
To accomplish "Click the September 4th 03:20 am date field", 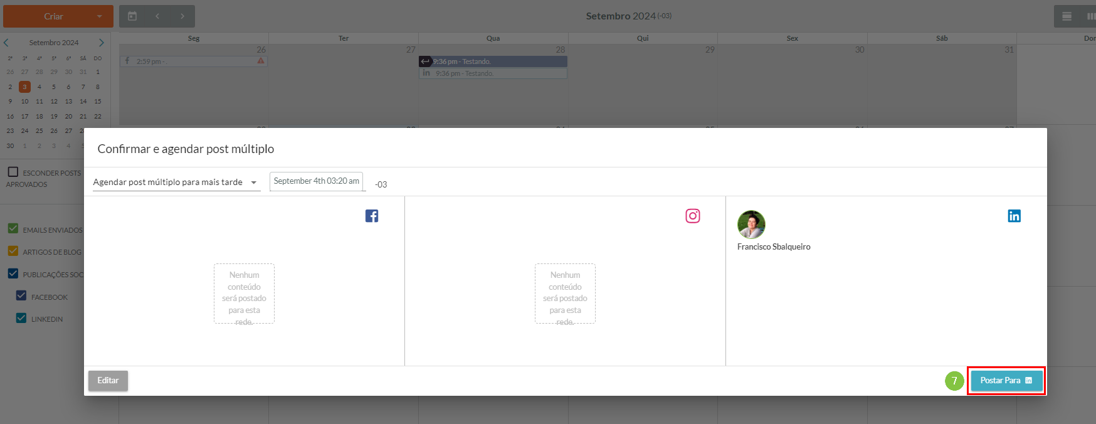I will [x=317, y=181].
